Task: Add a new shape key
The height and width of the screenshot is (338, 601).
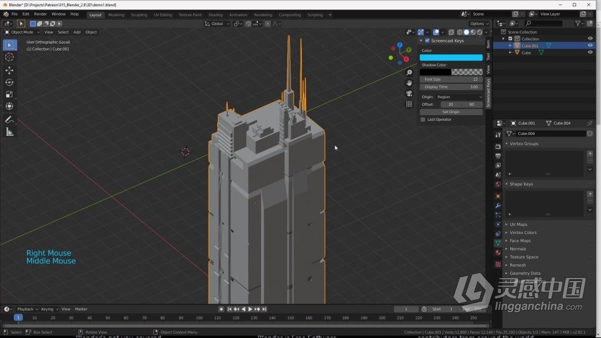Action: (x=590, y=194)
